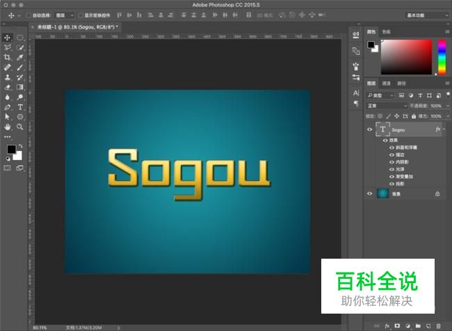
Task: Add a layer mask at panel bottom
Action: click(397, 326)
